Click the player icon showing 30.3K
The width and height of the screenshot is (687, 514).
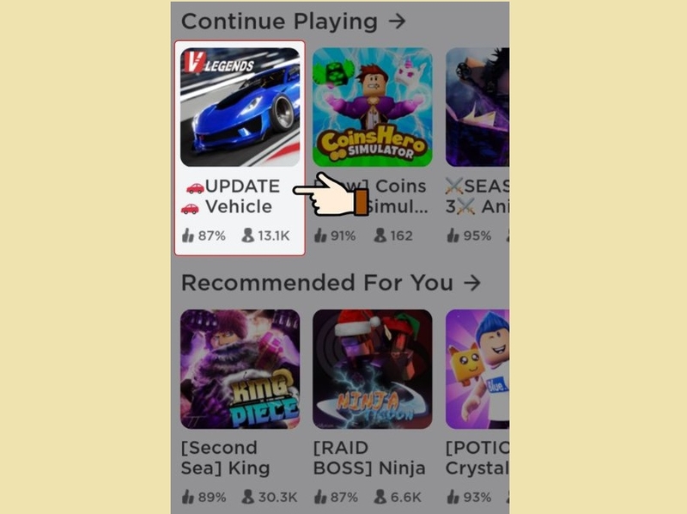tap(247, 497)
